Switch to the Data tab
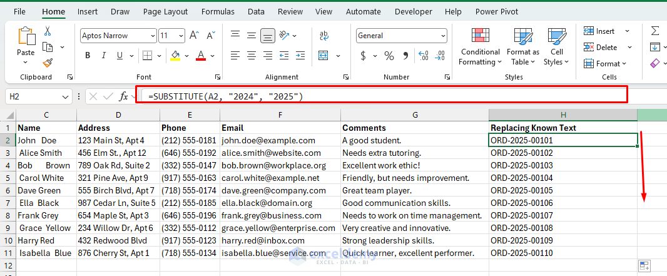Screen dimensions: 667x276 pyautogui.click(x=256, y=11)
